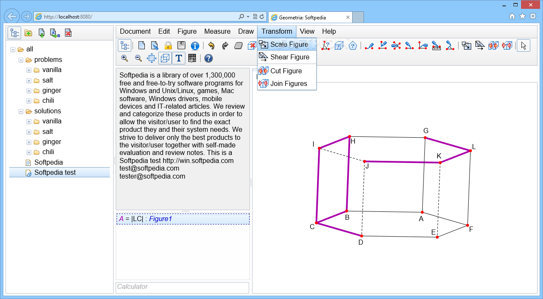
Task: Zoom out with the magnifier minus icon
Action: click(x=138, y=58)
